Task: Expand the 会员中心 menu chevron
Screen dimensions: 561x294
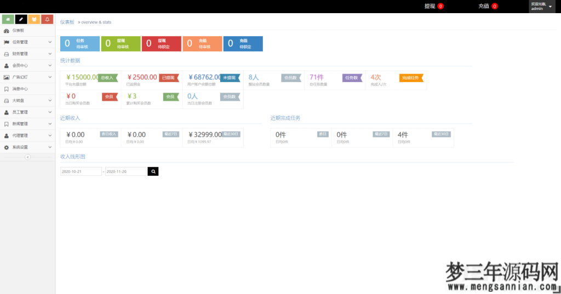Action: pos(50,66)
